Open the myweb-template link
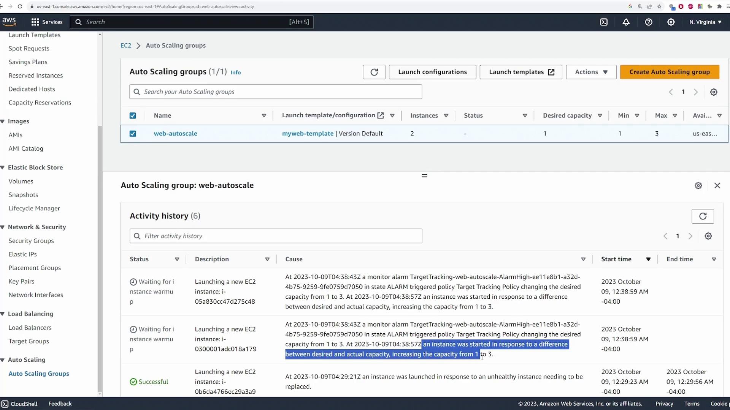 click(x=308, y=134)
